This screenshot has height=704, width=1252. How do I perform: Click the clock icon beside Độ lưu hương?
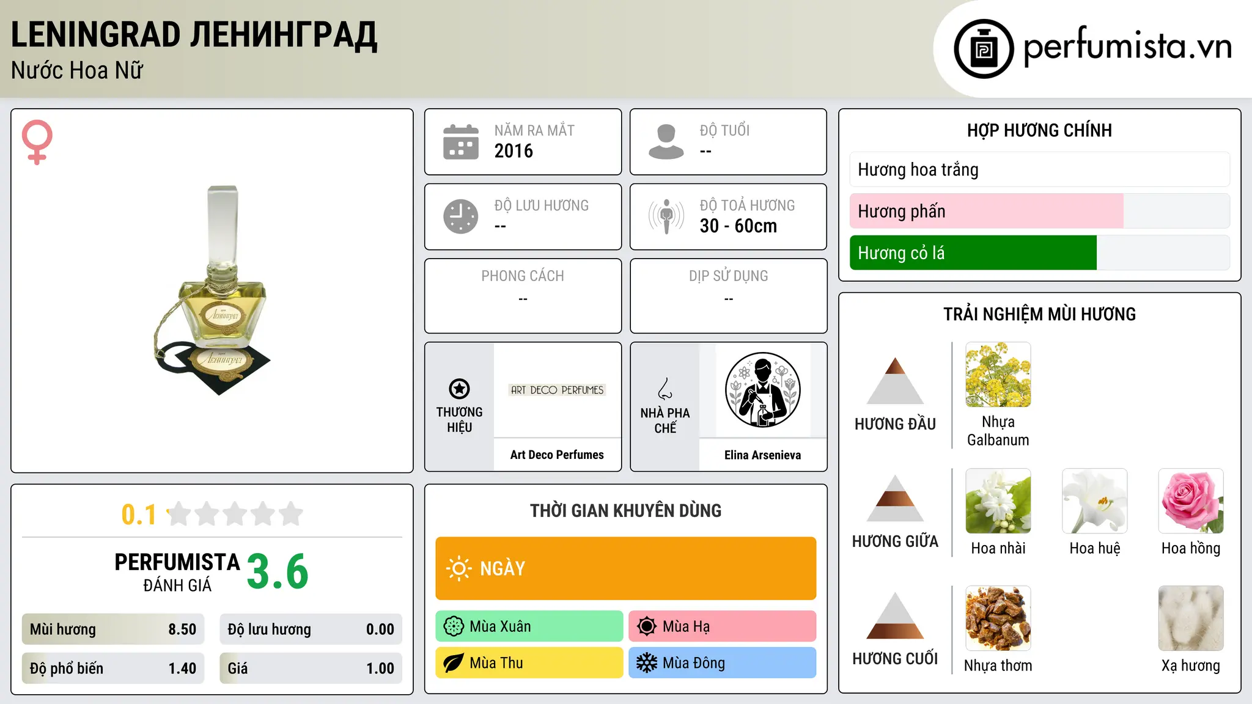pyautogui.click(x=461, y=216)
